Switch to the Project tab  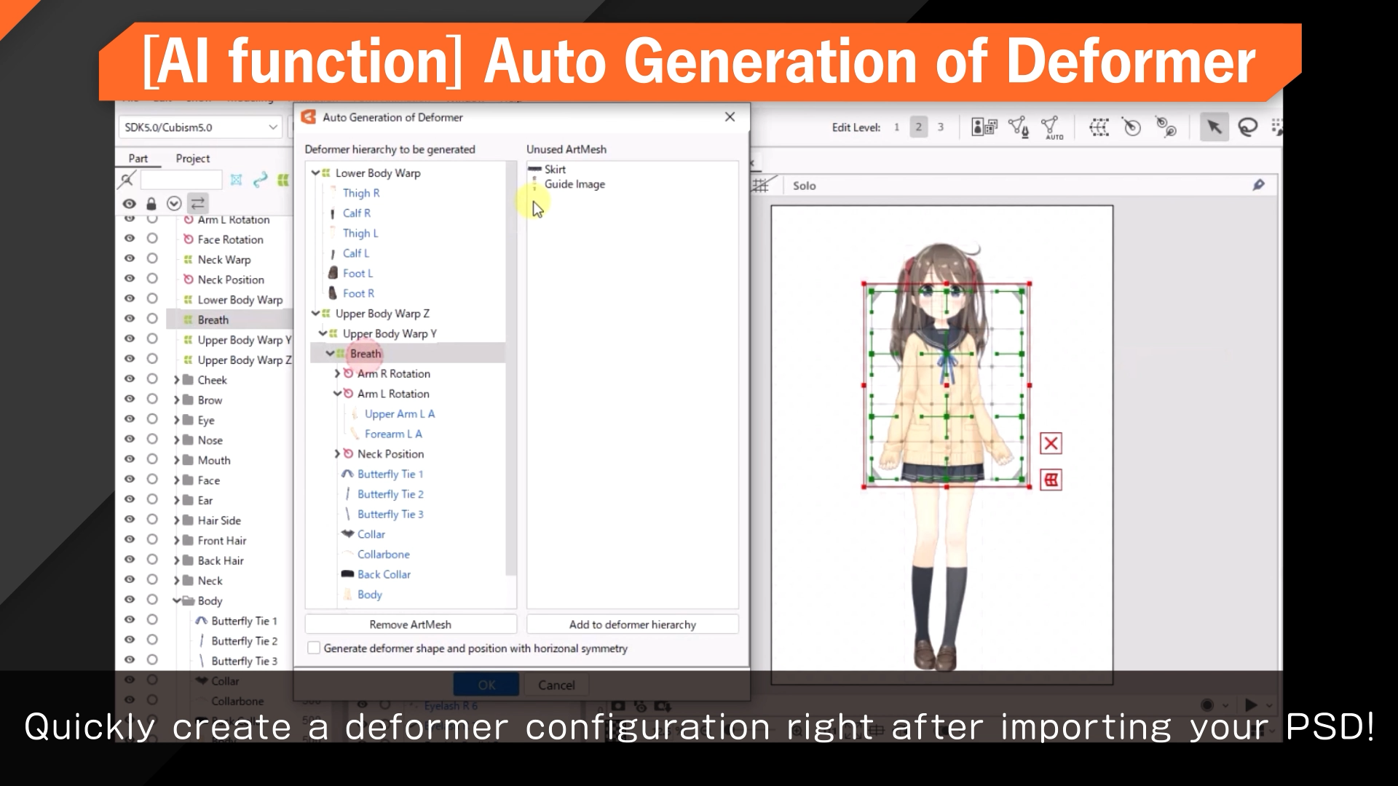pyautogui.click(x=191, y=158)
